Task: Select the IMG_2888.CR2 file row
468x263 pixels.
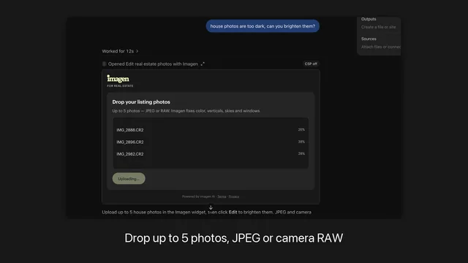Action: click(211, 130)
